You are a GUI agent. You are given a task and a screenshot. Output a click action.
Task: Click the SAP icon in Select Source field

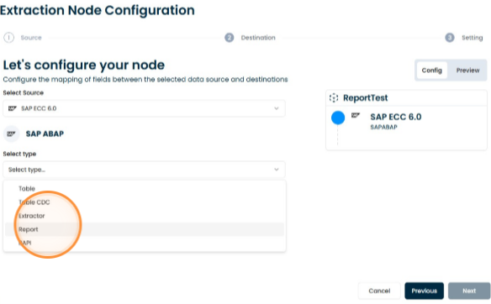13,108
